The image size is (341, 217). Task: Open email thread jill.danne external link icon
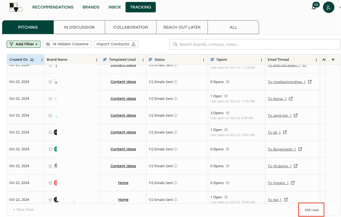coord(296,166)
